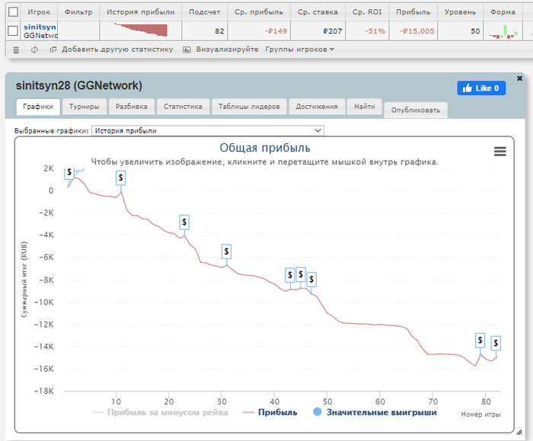Image resolution: width=533 pixels, height=441 pixels.
Task: Toggle 'Прибыль за минусом рейка' legend series
Action: pyautogui.click(x=160, y=413)
